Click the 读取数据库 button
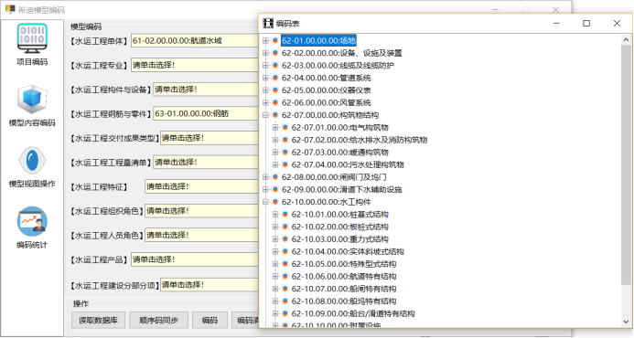 click(98, 321)
